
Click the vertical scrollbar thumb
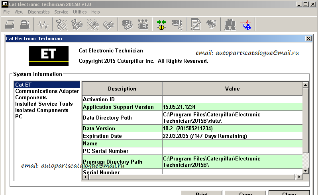(305, 120)
